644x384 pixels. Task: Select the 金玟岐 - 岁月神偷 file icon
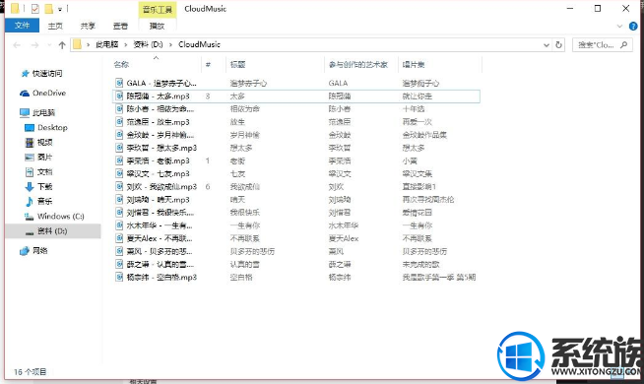(x=119, y=135)
